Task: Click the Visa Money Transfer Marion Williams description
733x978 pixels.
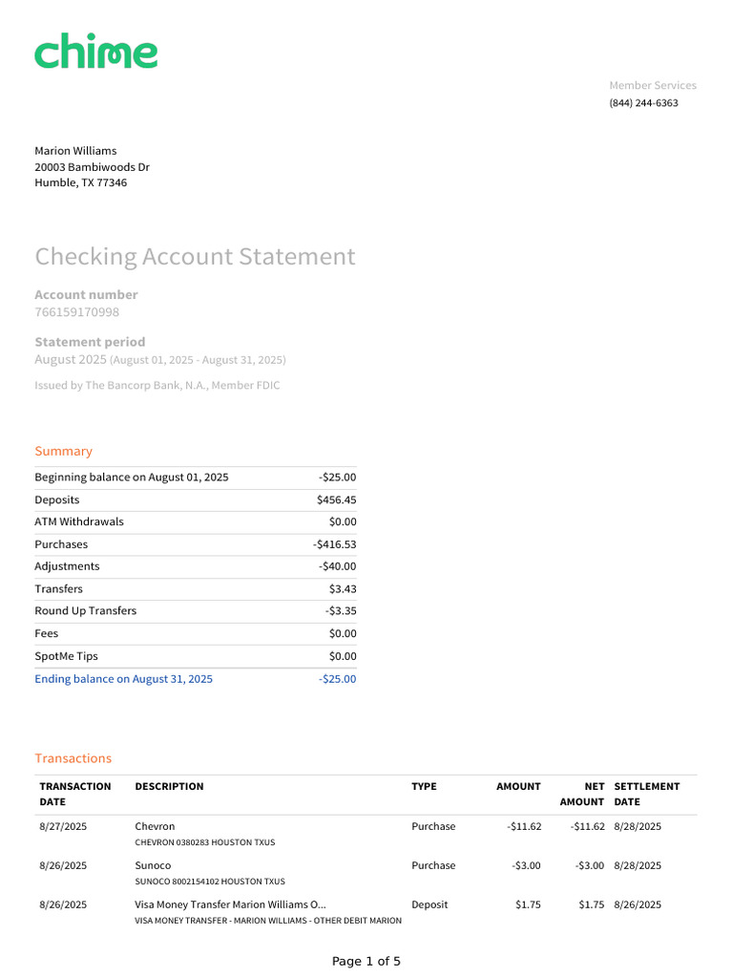Action: [230, 904]
